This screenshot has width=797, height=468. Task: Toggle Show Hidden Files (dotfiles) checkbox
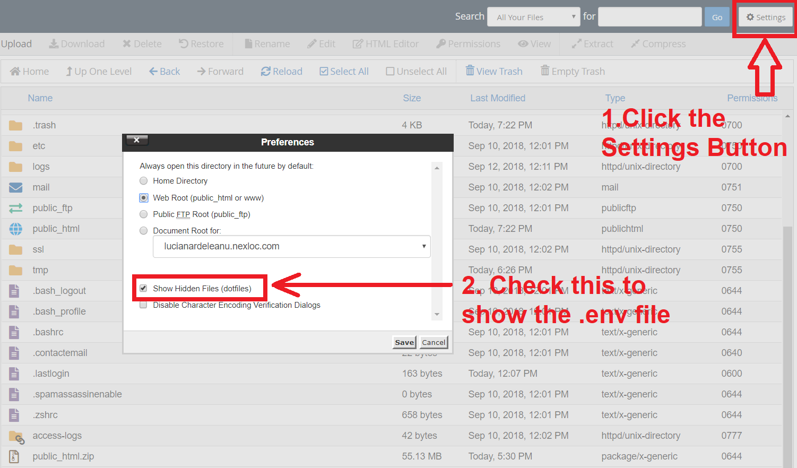[143, 288]
